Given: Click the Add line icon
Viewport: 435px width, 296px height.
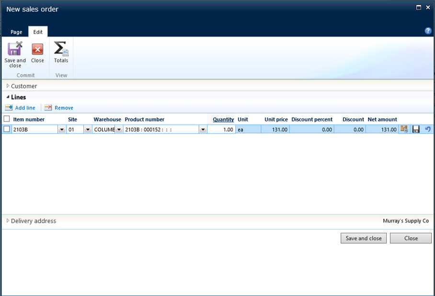Looking at the screenshot, I should coord(9,108).
